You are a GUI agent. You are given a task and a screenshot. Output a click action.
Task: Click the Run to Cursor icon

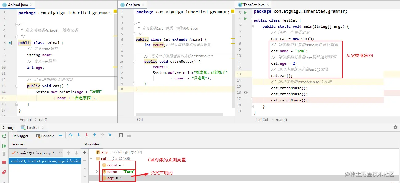click(x=111, y=135)
